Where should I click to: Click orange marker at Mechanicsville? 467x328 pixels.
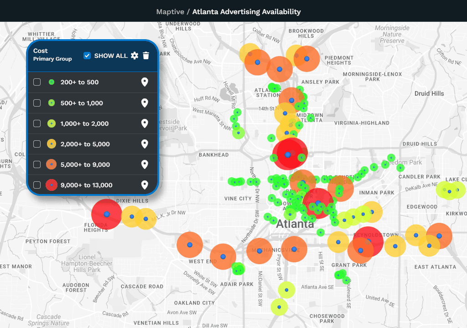259,251
